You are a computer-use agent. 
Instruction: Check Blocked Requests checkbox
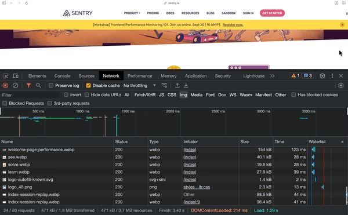point(5,103)
